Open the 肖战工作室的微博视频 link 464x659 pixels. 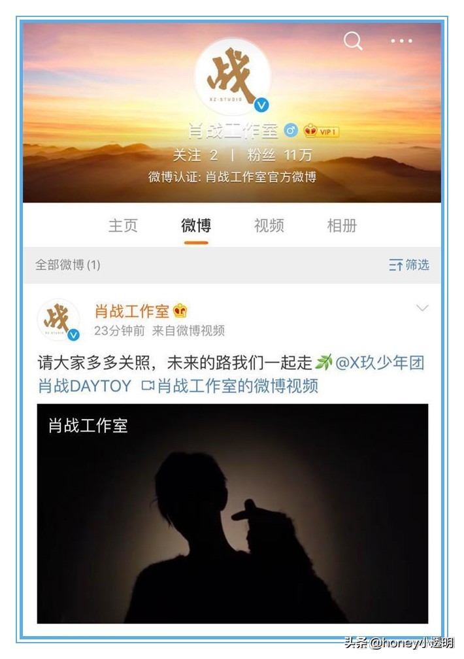coord(237,386)
